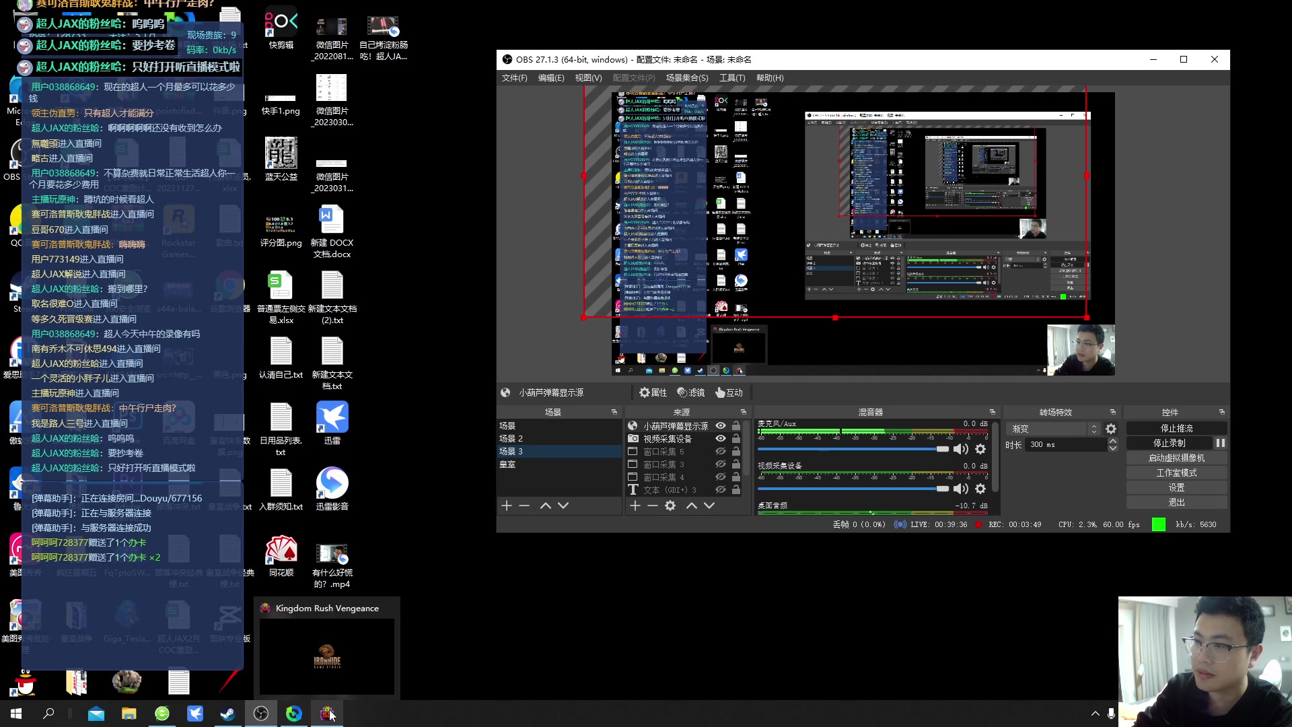Viewport: 1292px width, 727px height.
Task: Open settings gear for 麦克风/Aux mixer
Action: [980, 449]
